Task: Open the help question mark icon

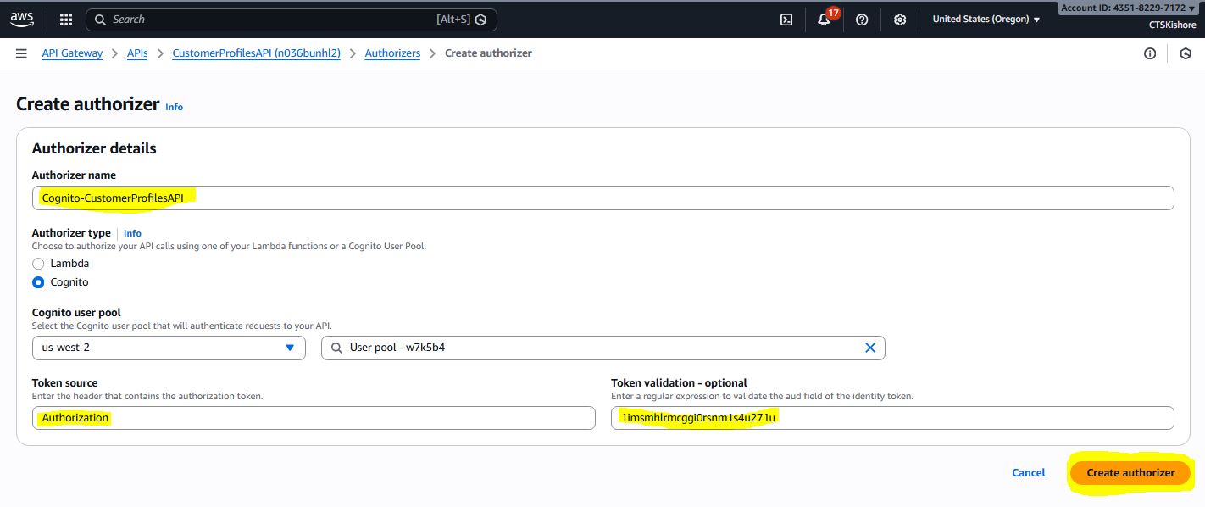Action: 862,19
